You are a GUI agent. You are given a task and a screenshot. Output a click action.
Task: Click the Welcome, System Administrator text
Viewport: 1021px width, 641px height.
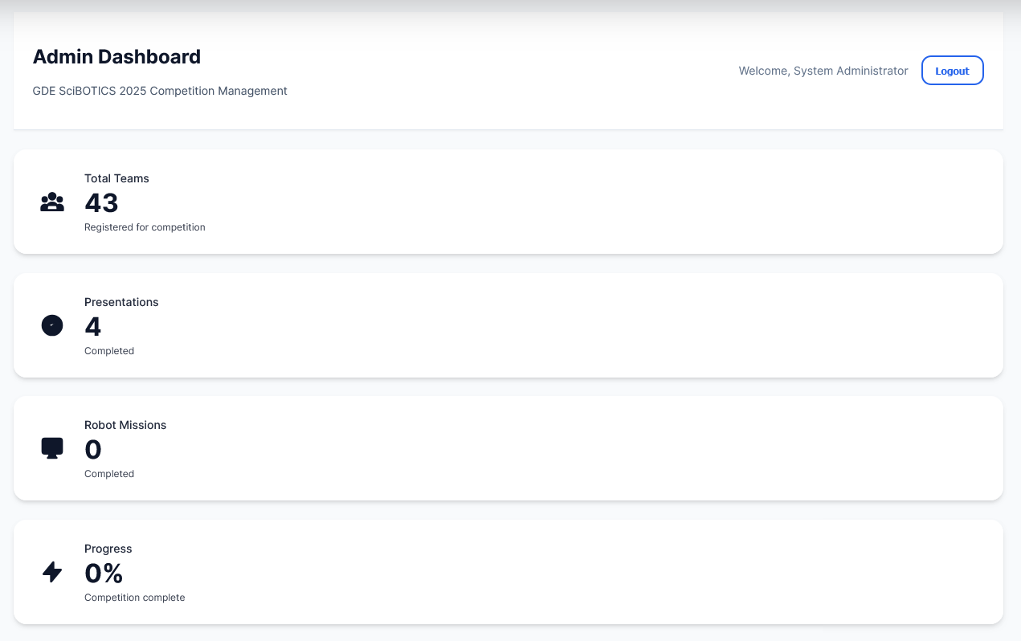point(823,71)
